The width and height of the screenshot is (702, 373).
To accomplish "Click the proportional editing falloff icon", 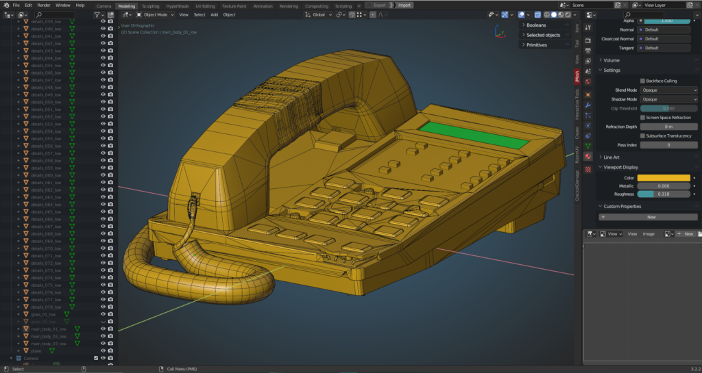I will (x=380, y=15).
